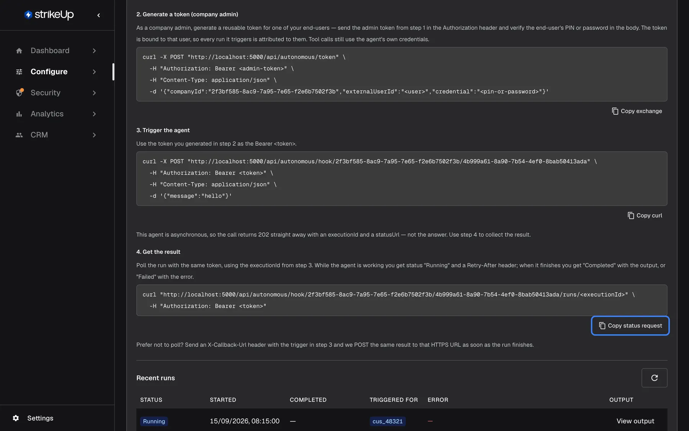Click the get result curl code block

(x=402, y=300)
